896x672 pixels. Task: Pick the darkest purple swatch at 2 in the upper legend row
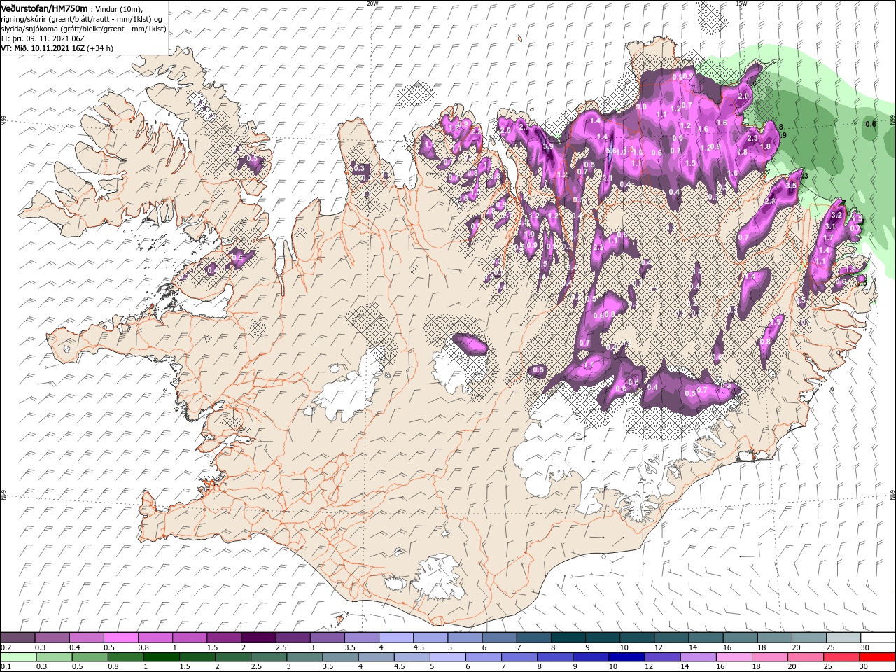click(x=258, y=638)
